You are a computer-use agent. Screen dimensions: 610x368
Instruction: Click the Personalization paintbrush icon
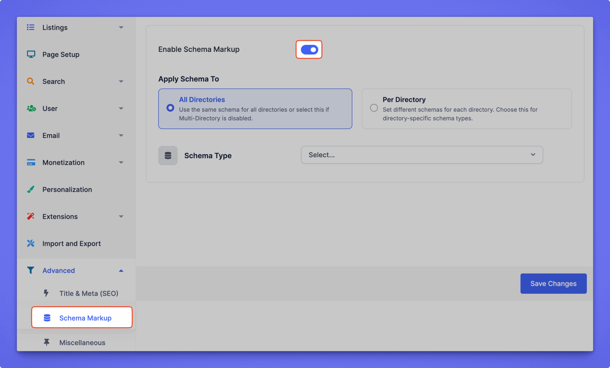[31, 189]
